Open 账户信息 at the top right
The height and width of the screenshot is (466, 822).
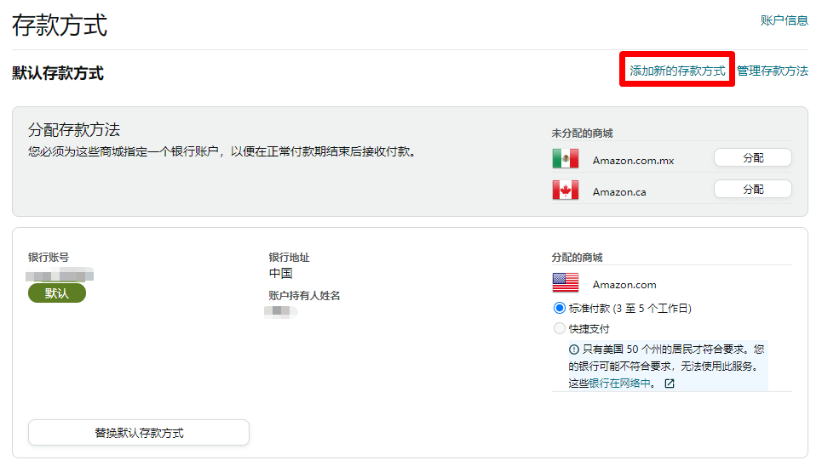click(784, 20)
